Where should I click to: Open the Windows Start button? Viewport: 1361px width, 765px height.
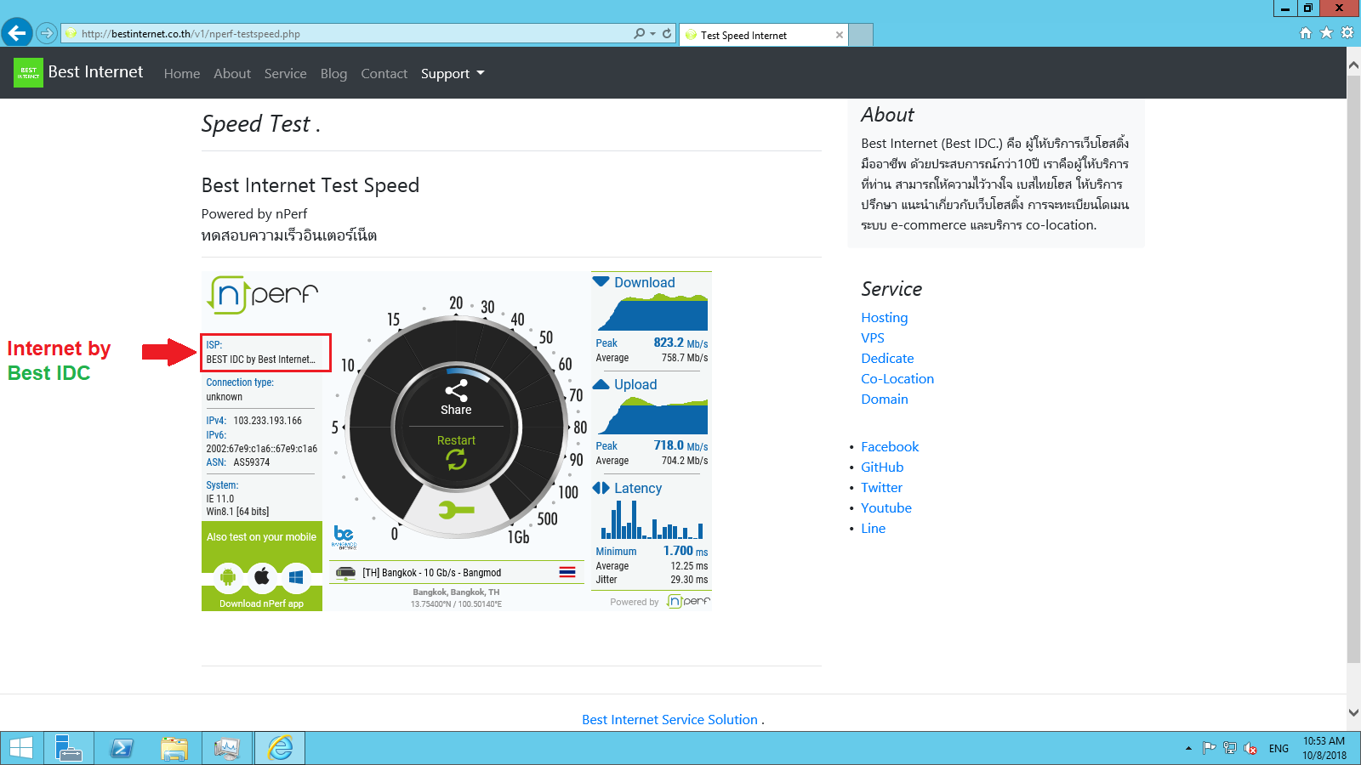[x=21, y=748]
